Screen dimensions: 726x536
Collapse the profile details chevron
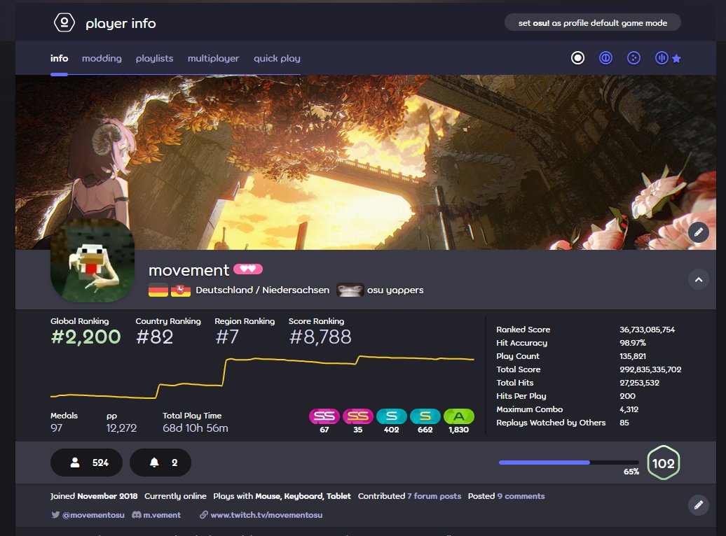coord(698,279)
